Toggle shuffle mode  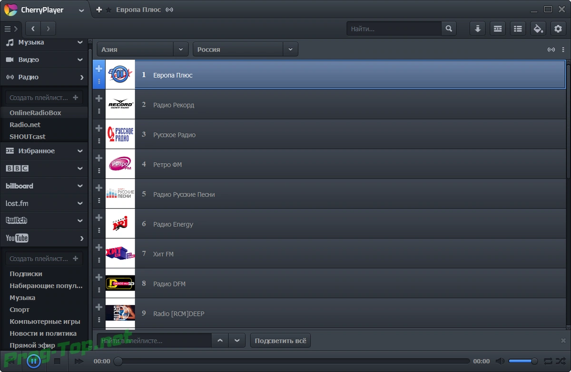(x=561, y=362)
